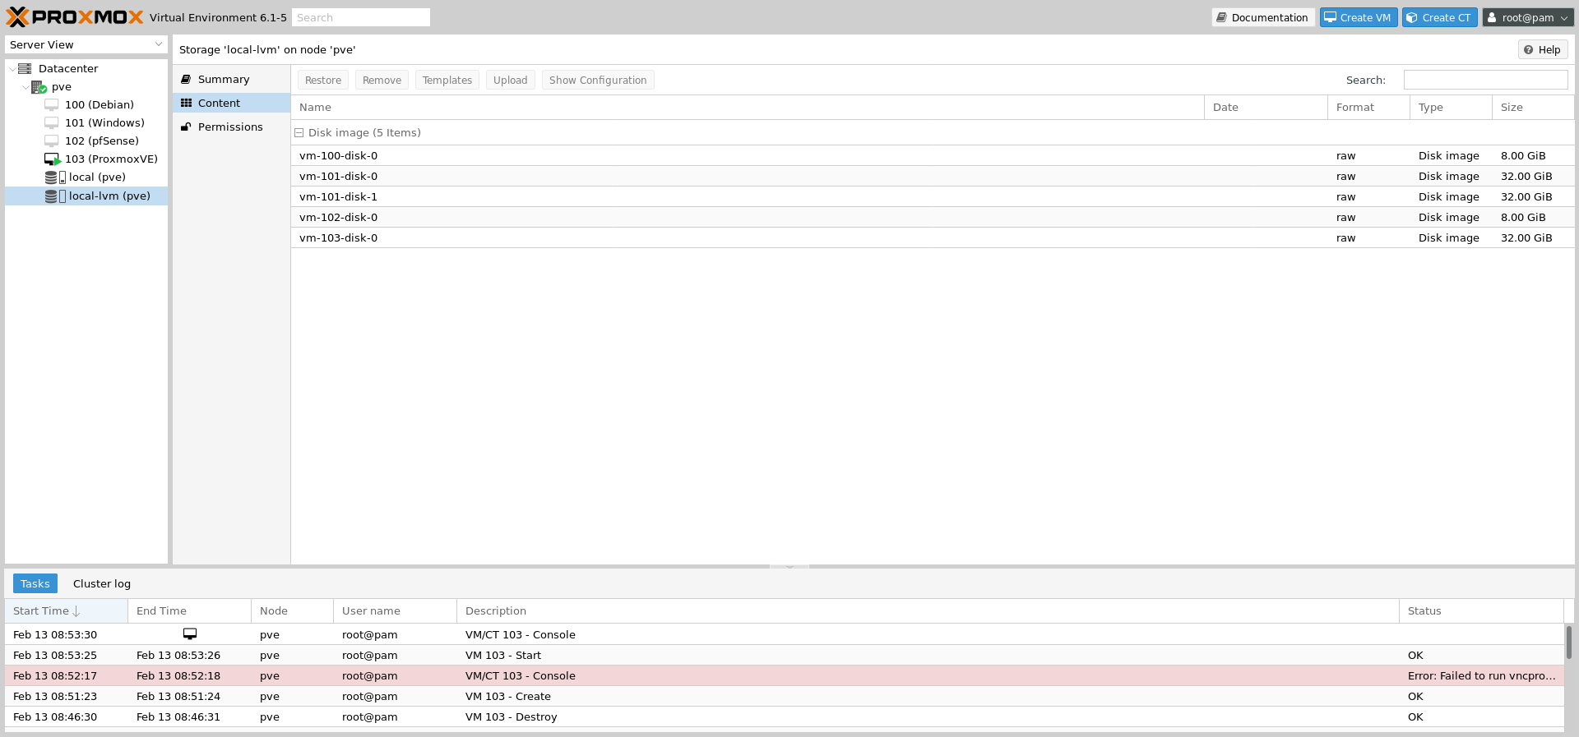Click the Documentation book icon
The width and height of the screenshot is (1579, 737).
pos(1222,17)
